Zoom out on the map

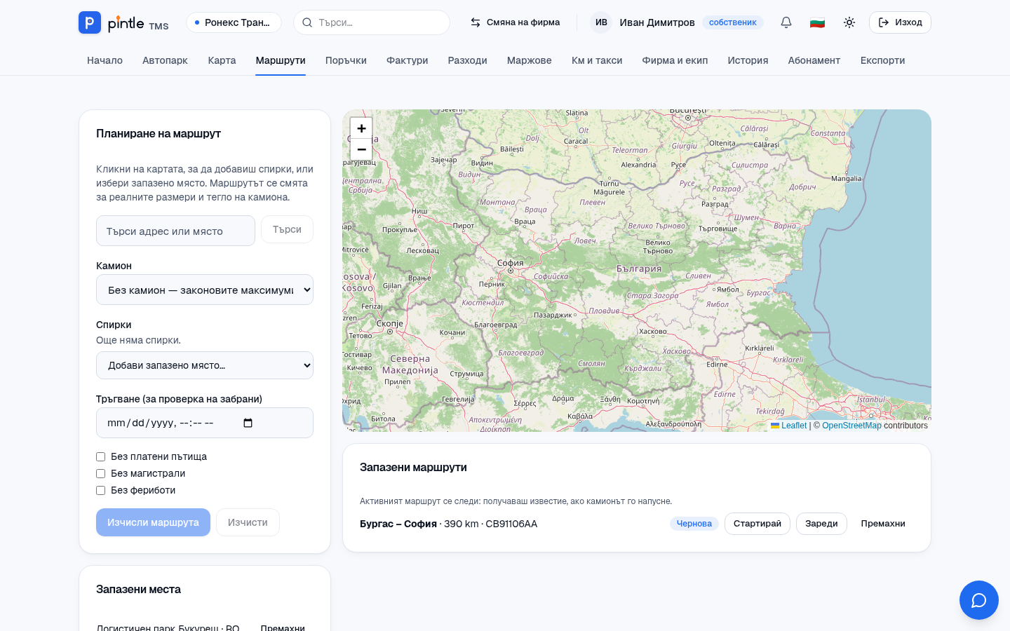click(361, 149)
